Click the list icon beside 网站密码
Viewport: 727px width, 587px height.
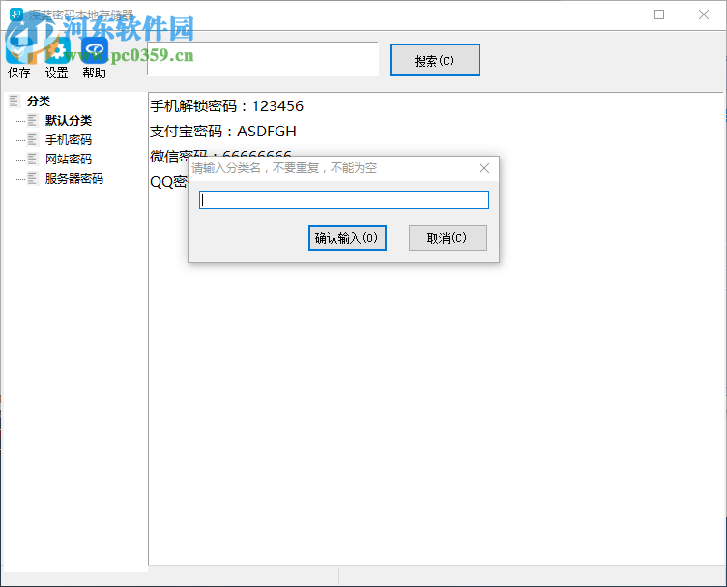(32, 159)
